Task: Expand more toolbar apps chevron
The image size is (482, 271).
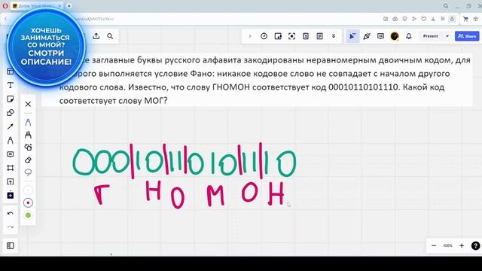Action: [x=334, y=36]
